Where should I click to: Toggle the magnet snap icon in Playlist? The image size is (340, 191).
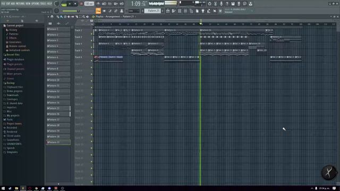(x=52, y=16)
